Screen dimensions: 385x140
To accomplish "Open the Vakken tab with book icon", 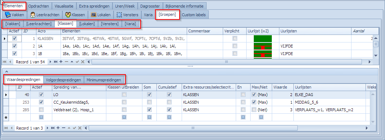I will [x=14, y=15].
